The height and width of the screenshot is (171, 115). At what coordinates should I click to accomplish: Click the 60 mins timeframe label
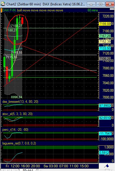[93, 10]
